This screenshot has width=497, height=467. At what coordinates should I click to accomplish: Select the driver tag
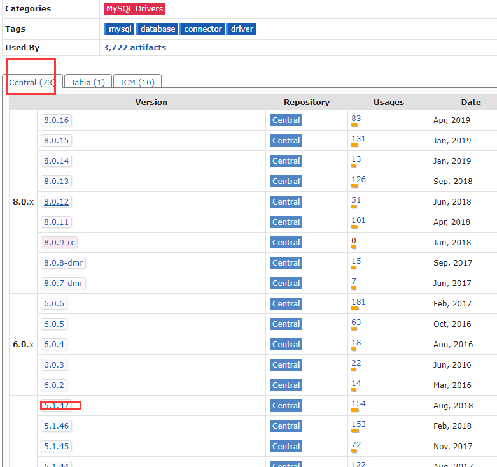pos(241,29)
